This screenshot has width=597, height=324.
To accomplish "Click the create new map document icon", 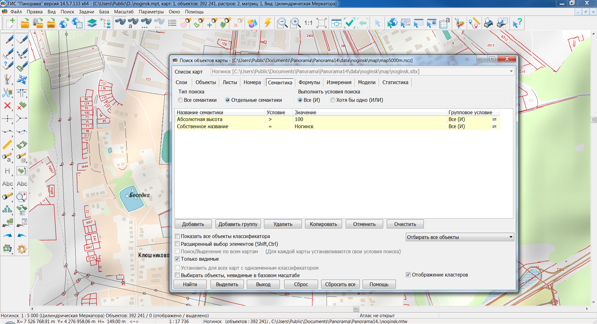I will [10, 23].
